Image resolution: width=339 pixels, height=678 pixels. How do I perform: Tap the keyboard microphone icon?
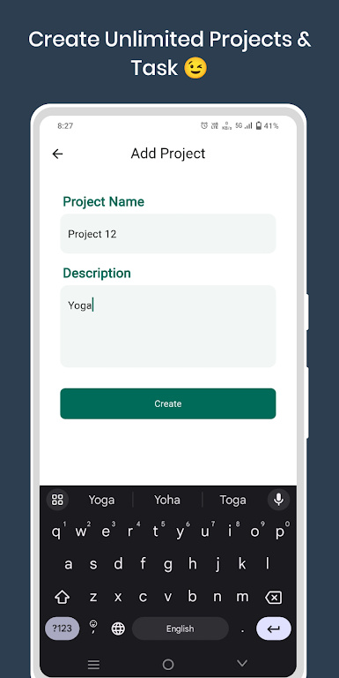point(278,500)
